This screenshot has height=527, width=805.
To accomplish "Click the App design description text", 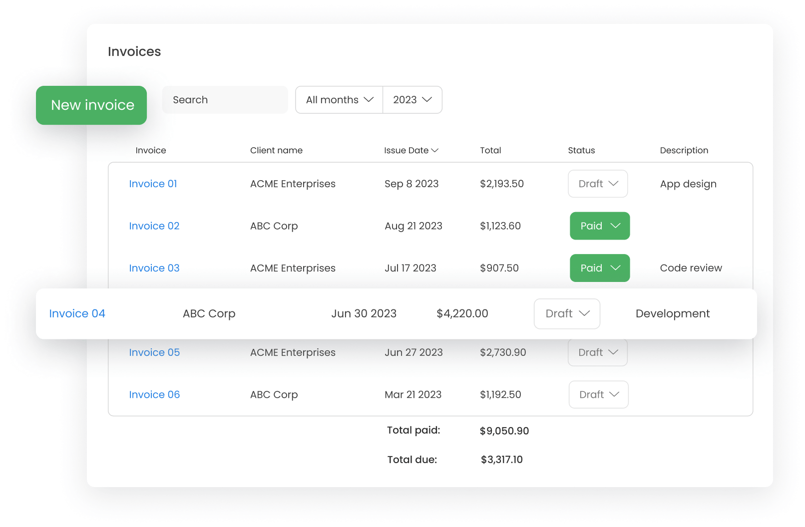I will point(688,184).
